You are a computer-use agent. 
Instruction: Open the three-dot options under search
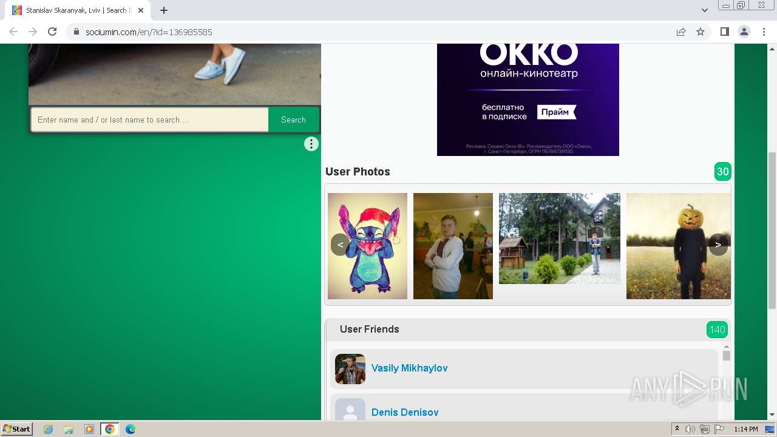click(311, 144)
